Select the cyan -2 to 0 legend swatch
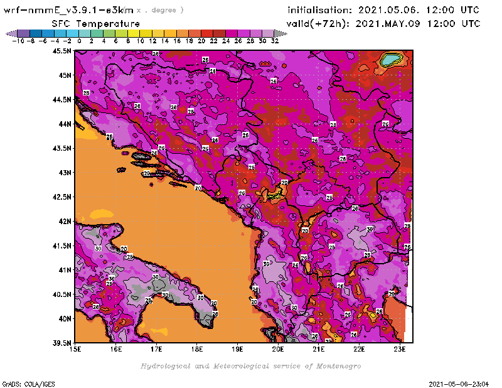The height and width of the screenshot is (388, 502). [x=72, y=33]
